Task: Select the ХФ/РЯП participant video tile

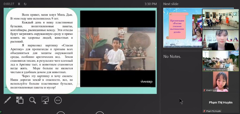Action: 220,40
